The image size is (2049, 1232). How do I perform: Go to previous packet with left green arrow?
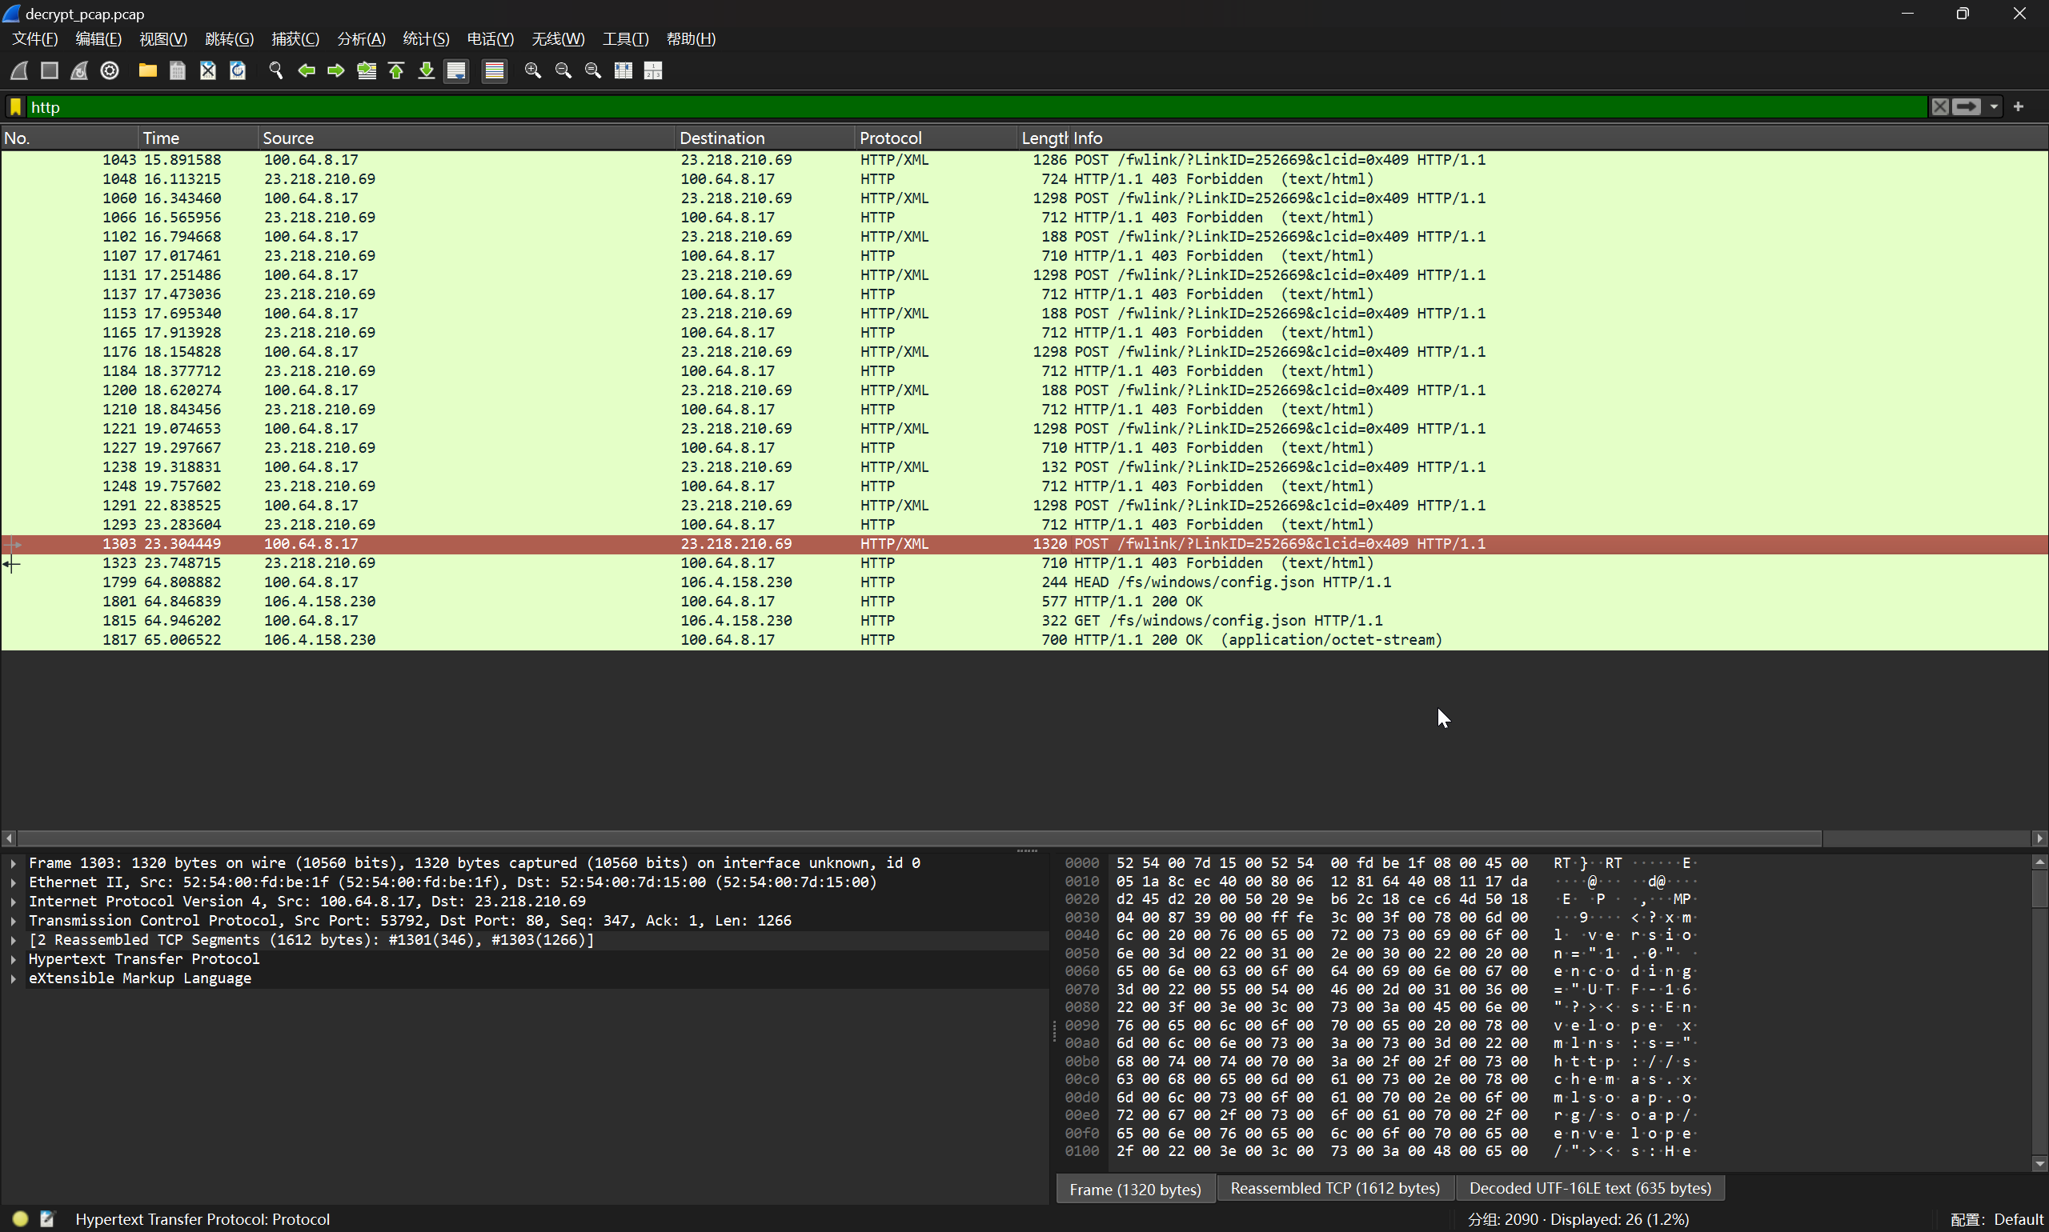[306, 70]
